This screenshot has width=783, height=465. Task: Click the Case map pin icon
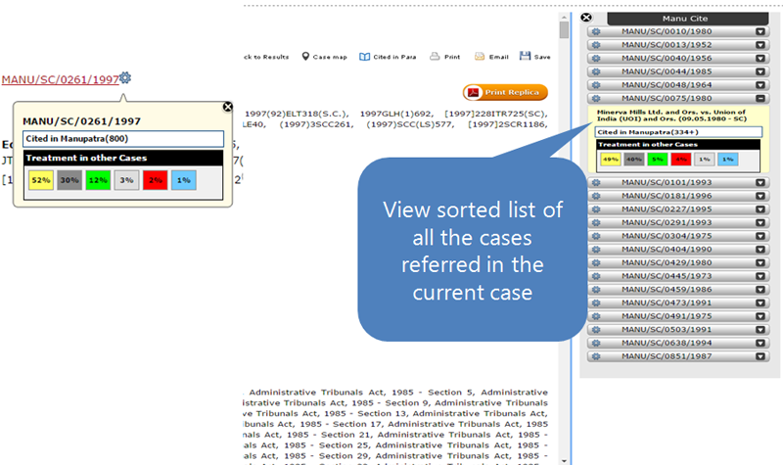point(305,57)
